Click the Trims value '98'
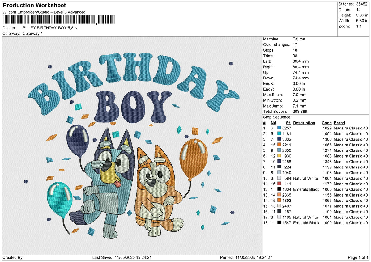 click(x=295, y=56)
